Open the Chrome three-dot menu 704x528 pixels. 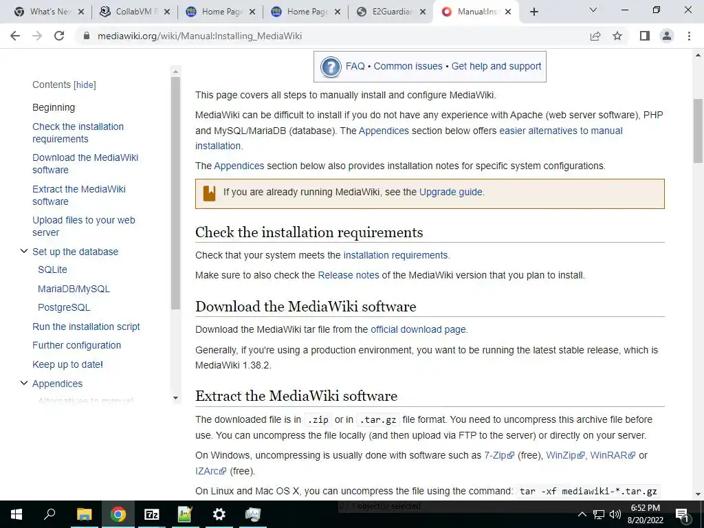689,36
